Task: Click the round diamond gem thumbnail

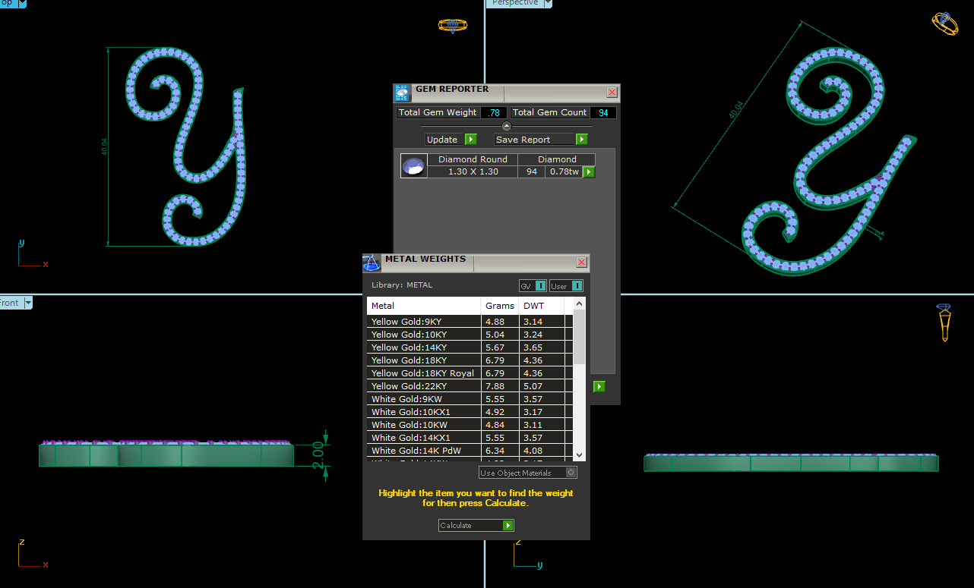Action: 413,167
